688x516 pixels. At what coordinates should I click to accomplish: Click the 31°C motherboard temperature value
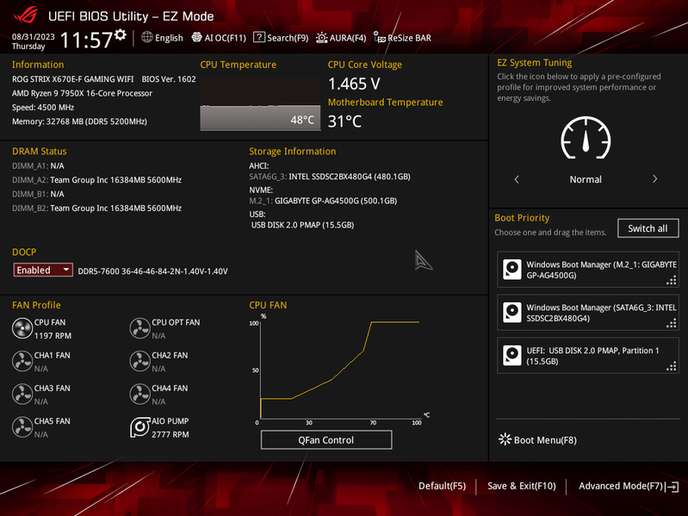(x=345, y=121)
